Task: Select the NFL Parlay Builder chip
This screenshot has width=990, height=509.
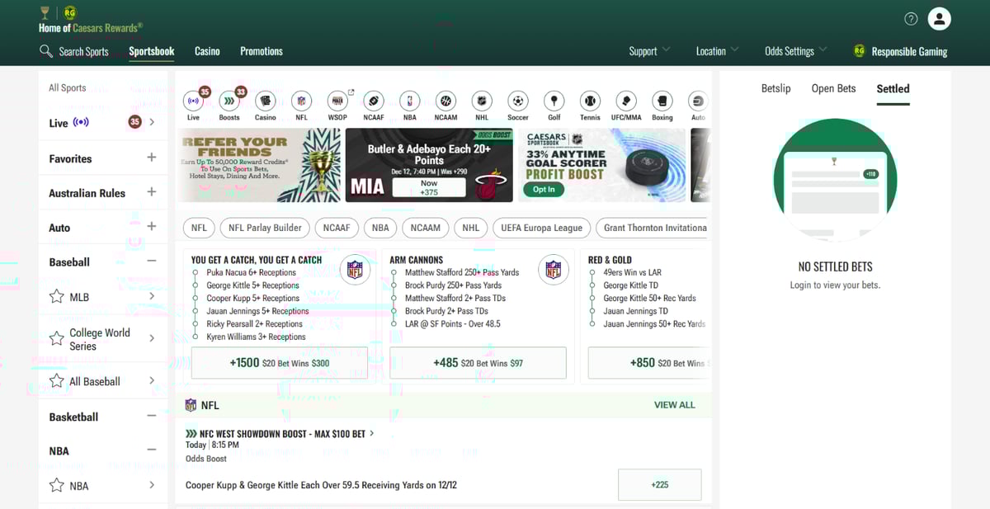Action: click(x=266, y=228)
